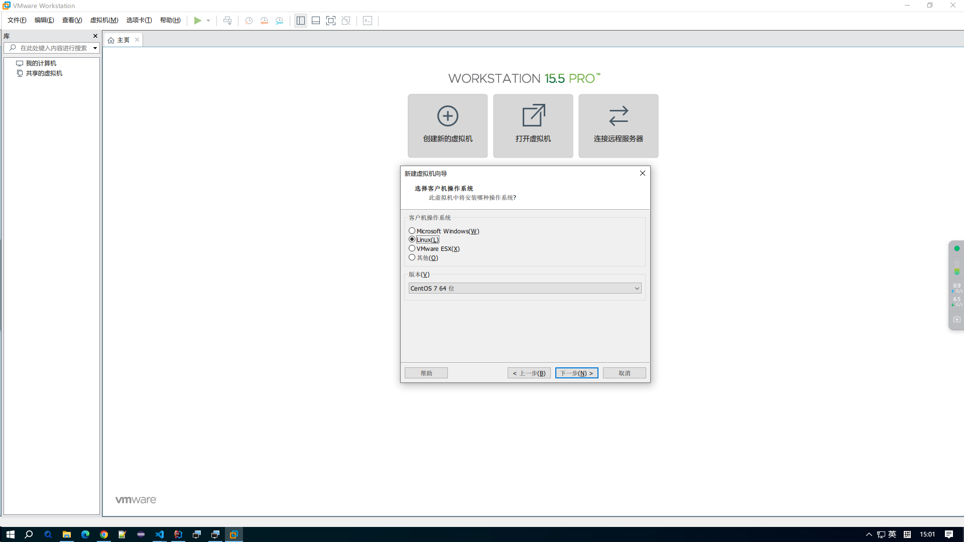
Task: Open Visual Studio Code from taskbar
Action: [160, 534]
